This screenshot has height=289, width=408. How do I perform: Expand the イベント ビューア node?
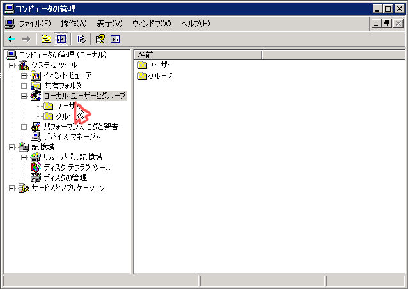coord(24,75)
